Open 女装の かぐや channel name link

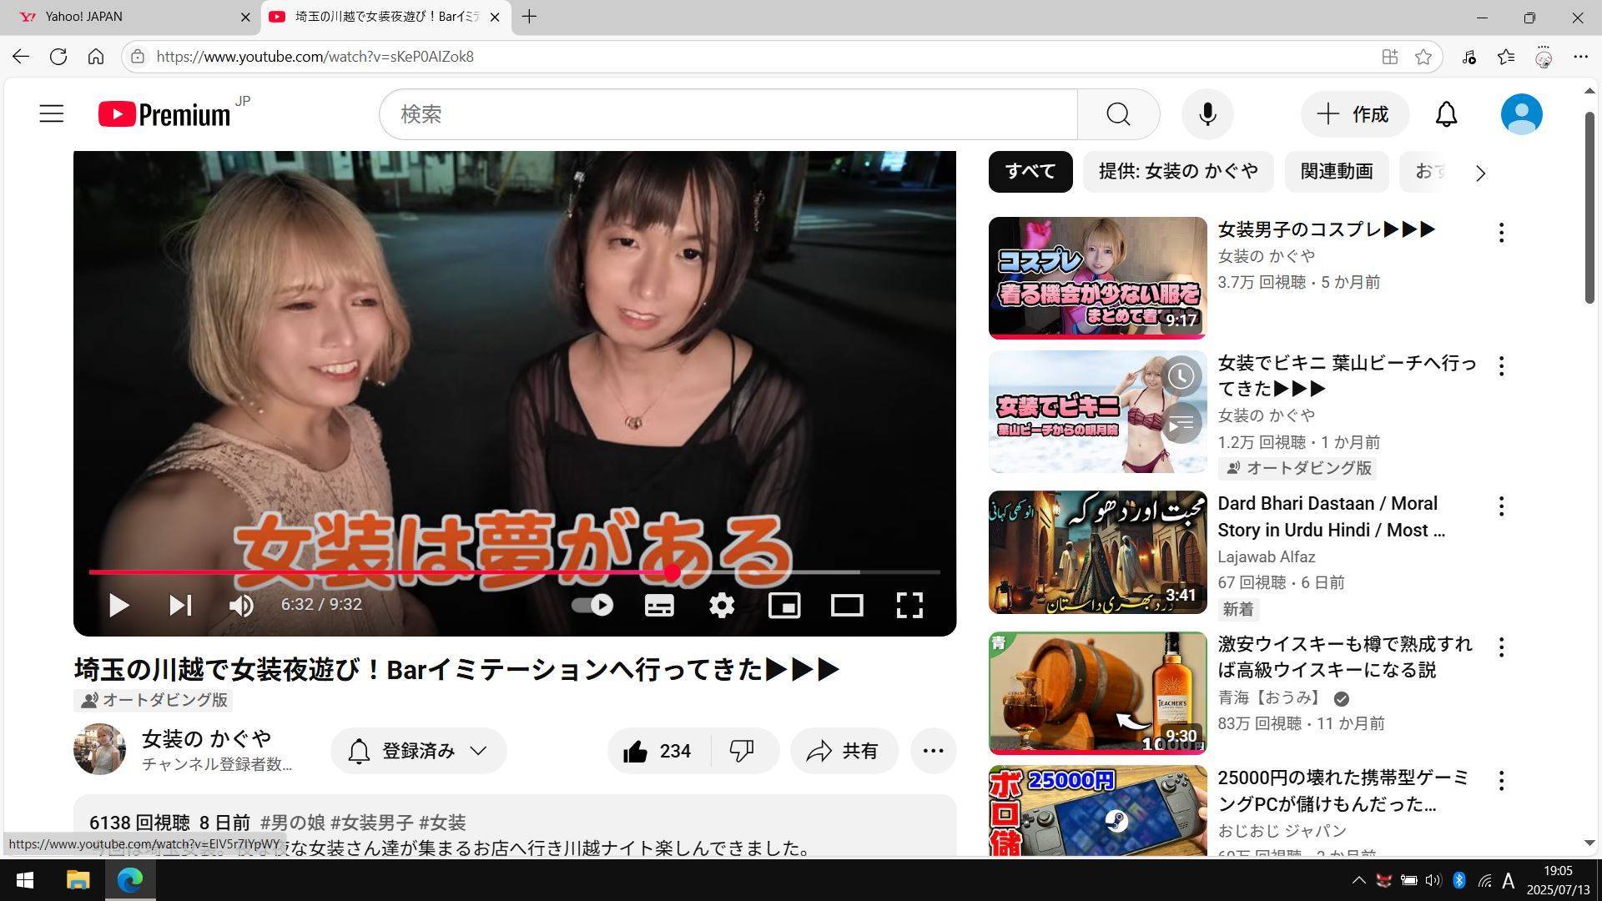tap(206, 738)
